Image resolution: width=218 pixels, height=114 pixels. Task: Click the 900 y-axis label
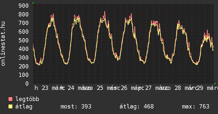click(24, 6)
